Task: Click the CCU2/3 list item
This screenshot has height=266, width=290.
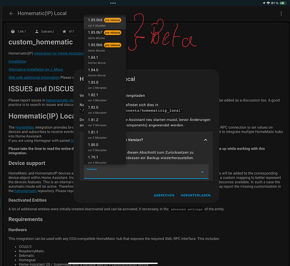Action: [x=25, y=247]
